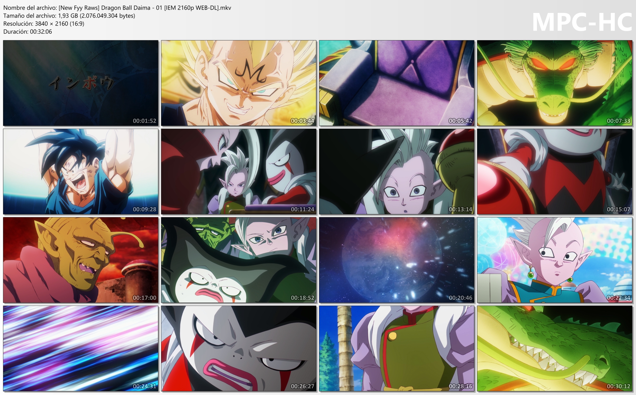Click the thumbnail timestamped 00:22:34
This screenshot has height=395, width=636.
tap(555, 260)
